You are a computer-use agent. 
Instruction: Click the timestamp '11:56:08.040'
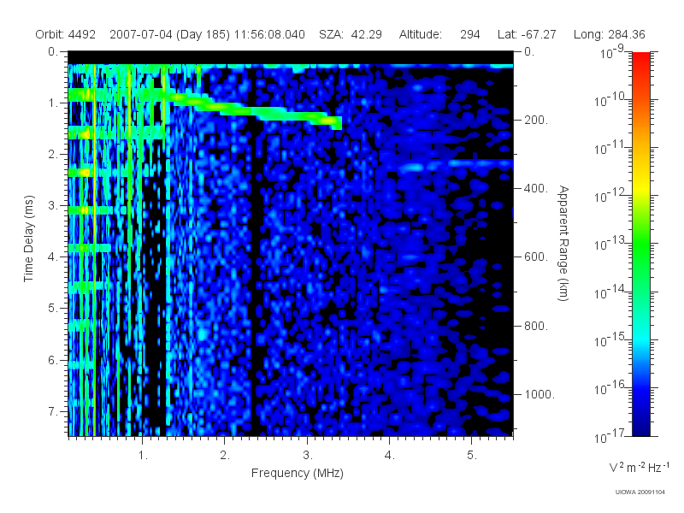(269, 34)
